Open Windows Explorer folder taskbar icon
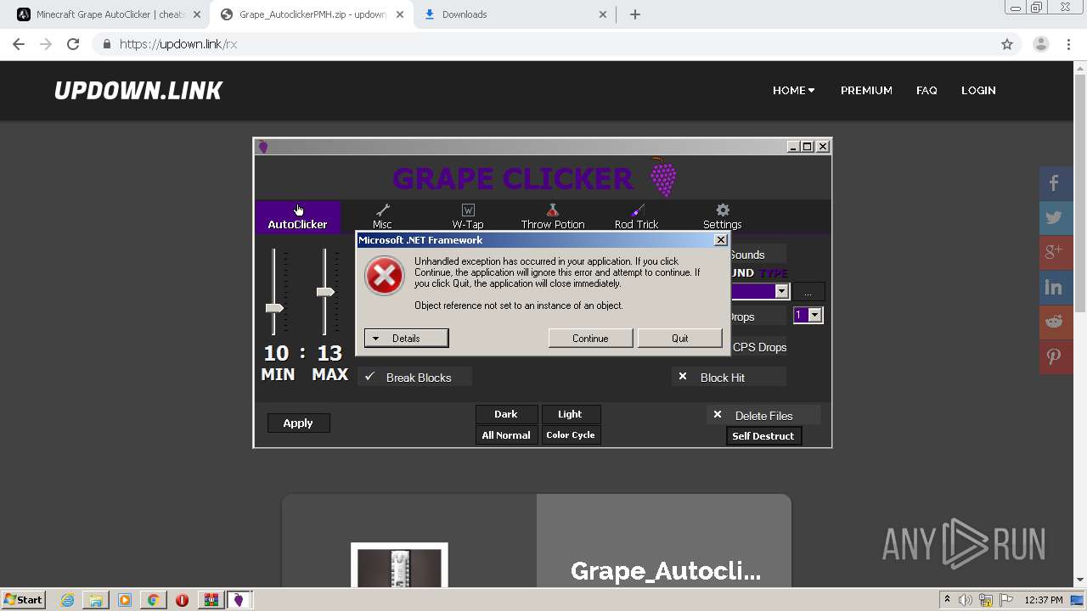Image resolution: width=1087 pixels, height=611 pixels. (x=96, y=600)
